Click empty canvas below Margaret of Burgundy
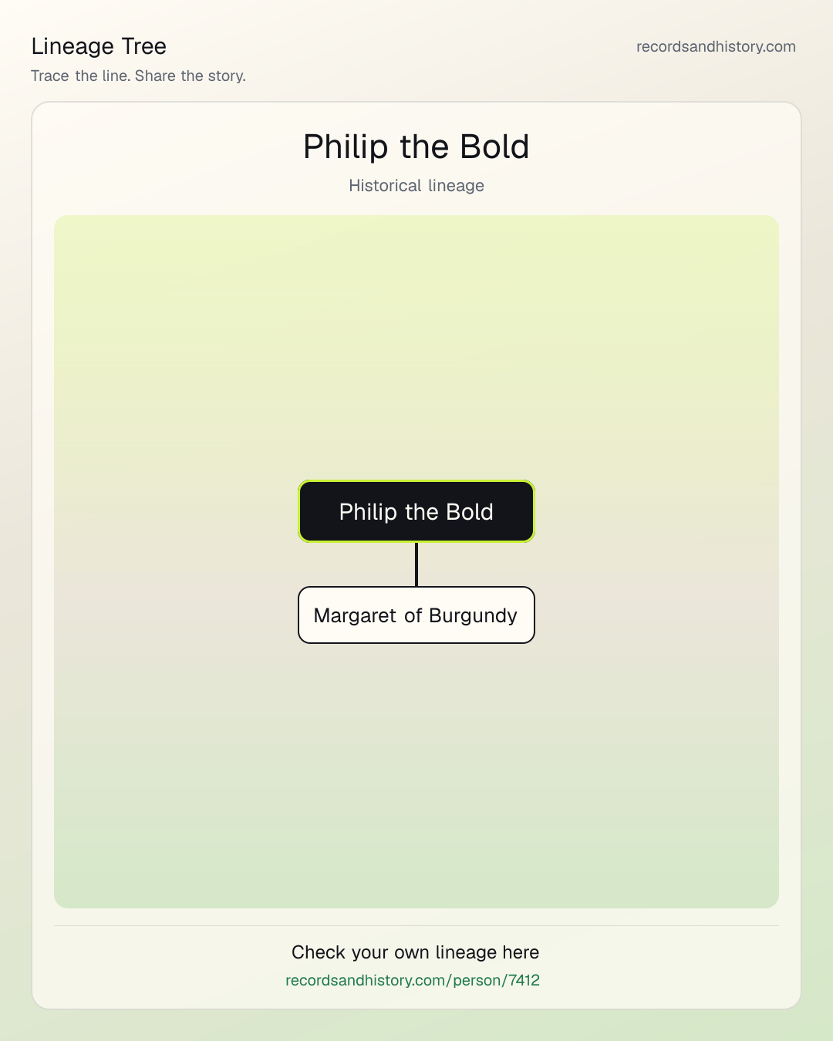 tap(416, 771)
